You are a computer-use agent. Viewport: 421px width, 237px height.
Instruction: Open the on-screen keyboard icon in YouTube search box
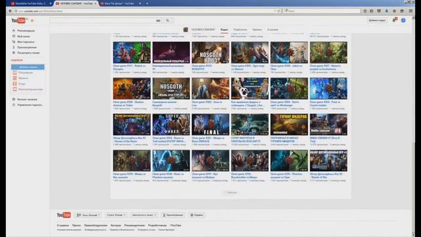[158, 20]
